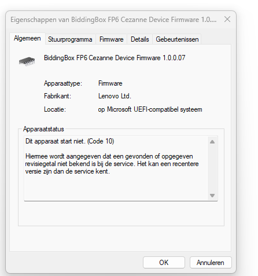Click the 'Apparaatstatus' group label
This screenshot has height=276, width=258.
(x=43, y=129)
